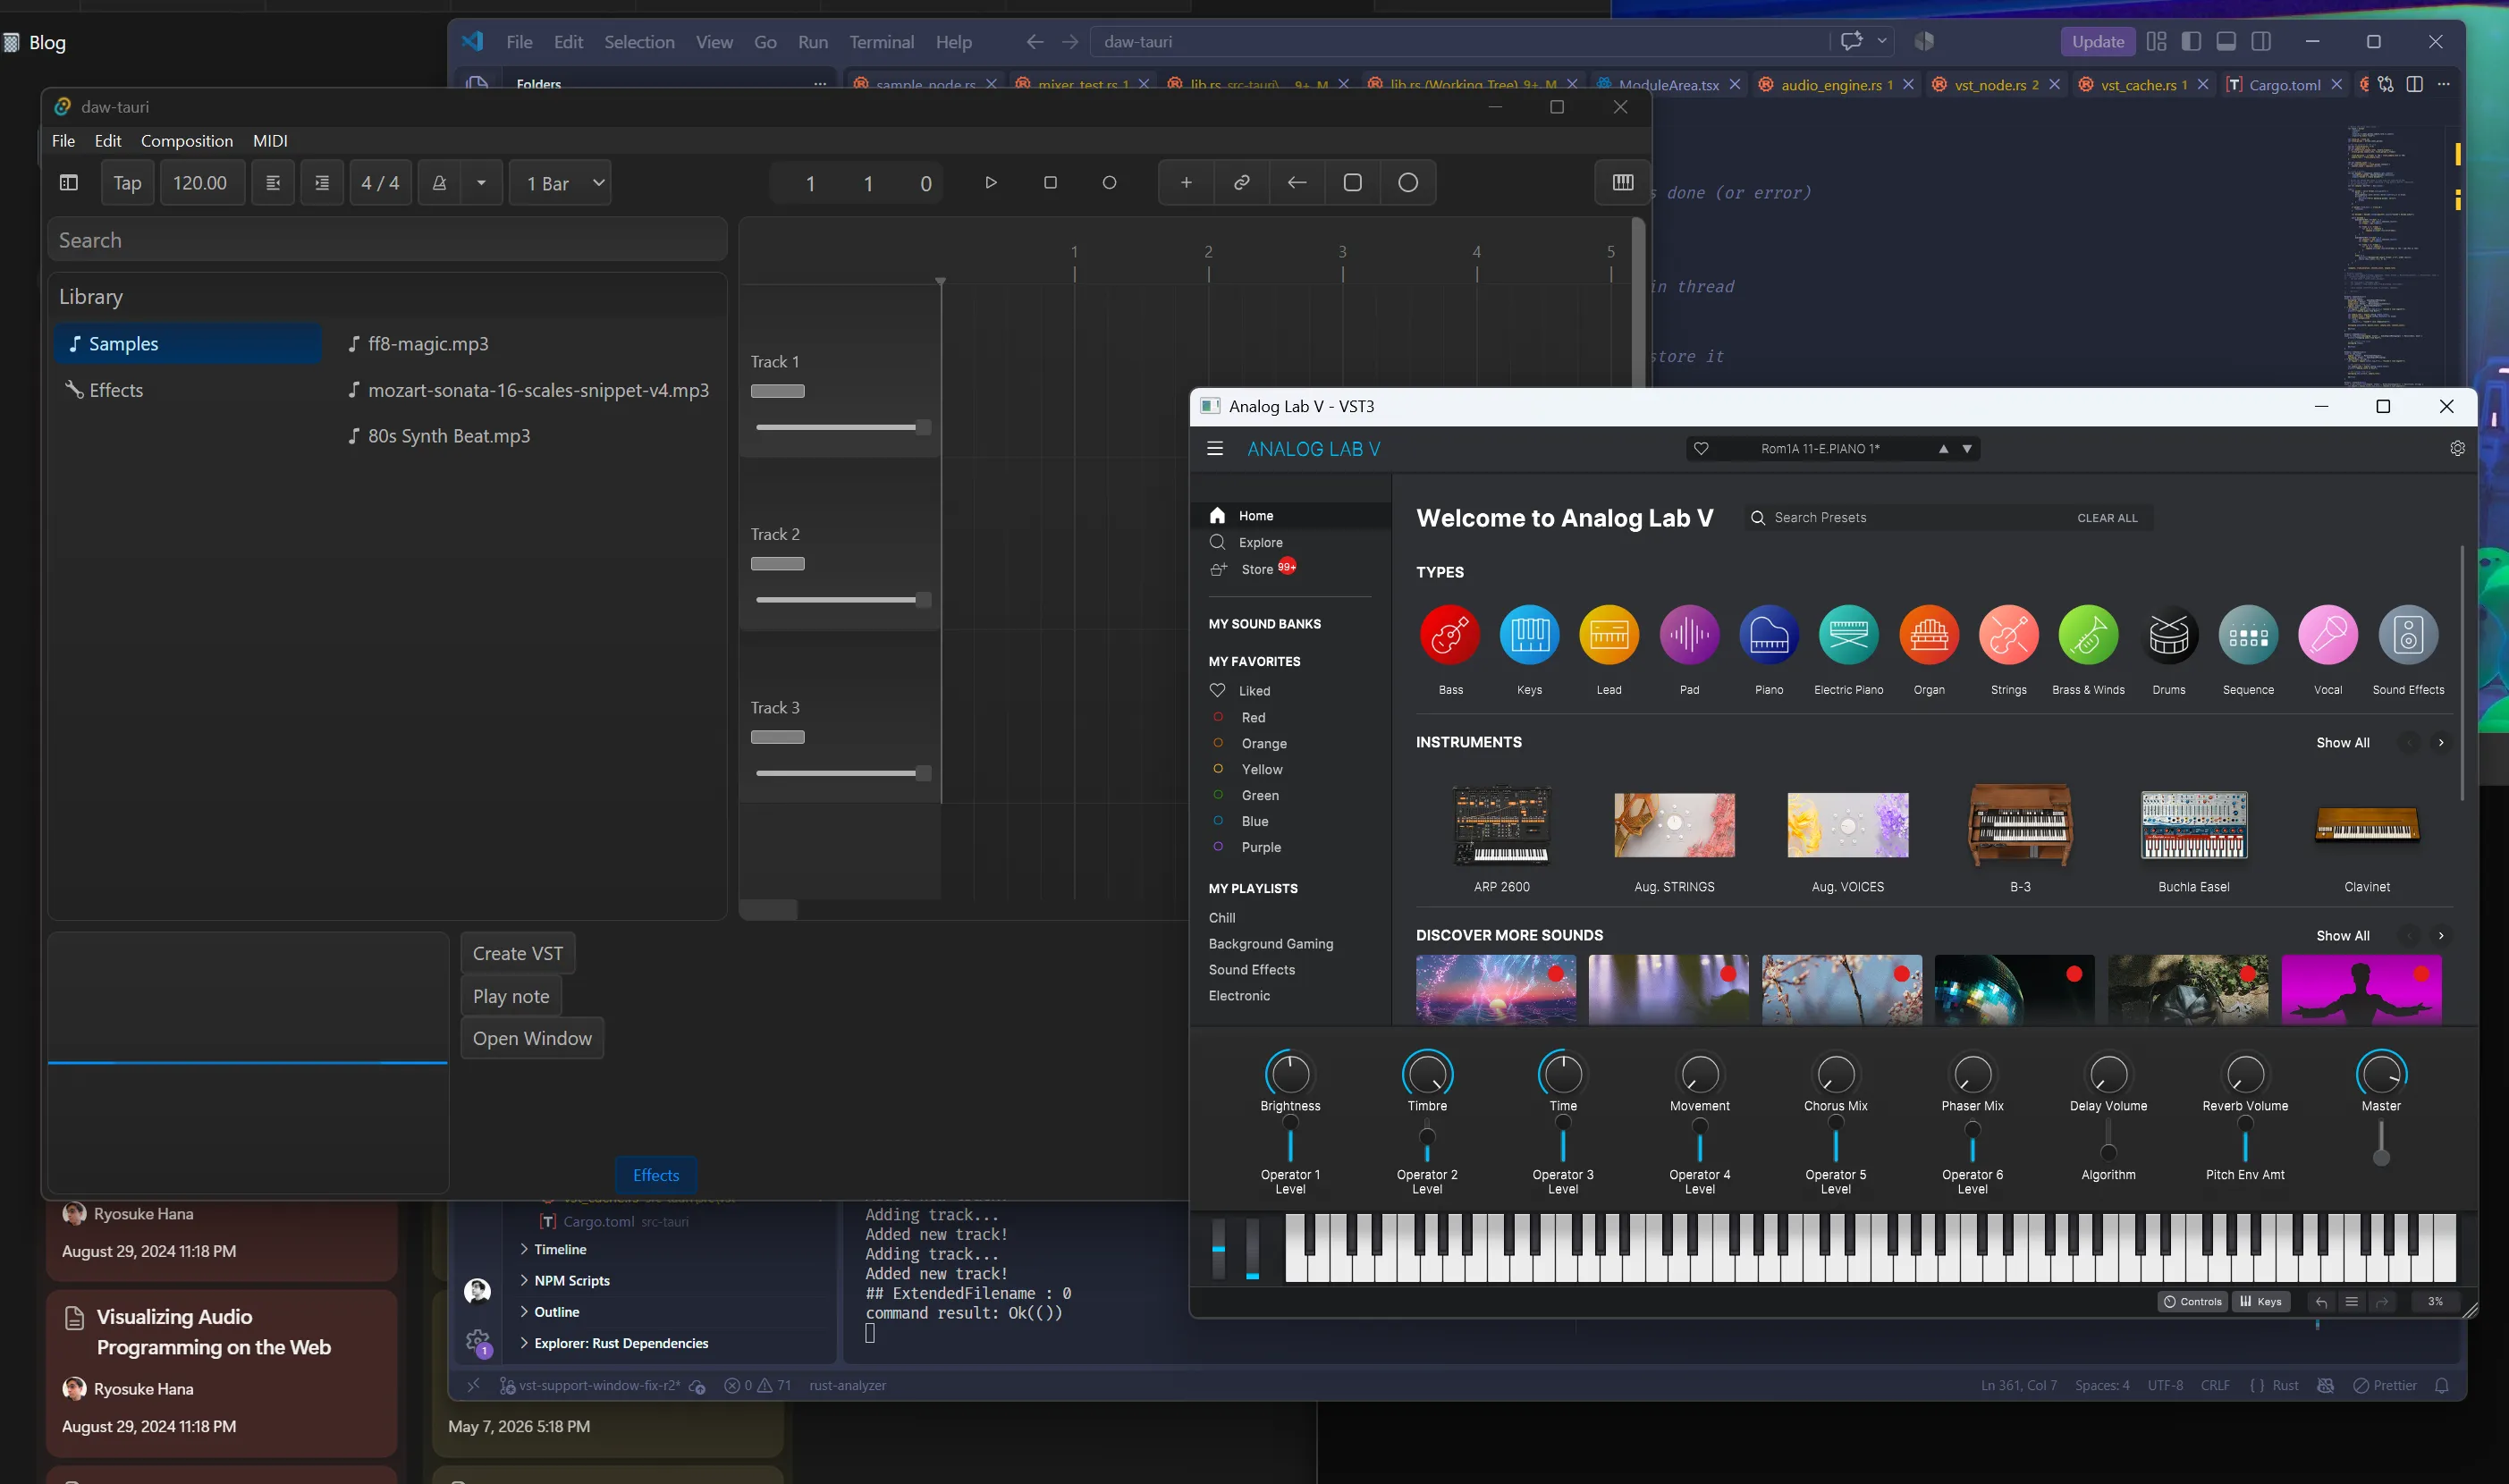Click the 120.00 tempo field

(x=201, y=183)
